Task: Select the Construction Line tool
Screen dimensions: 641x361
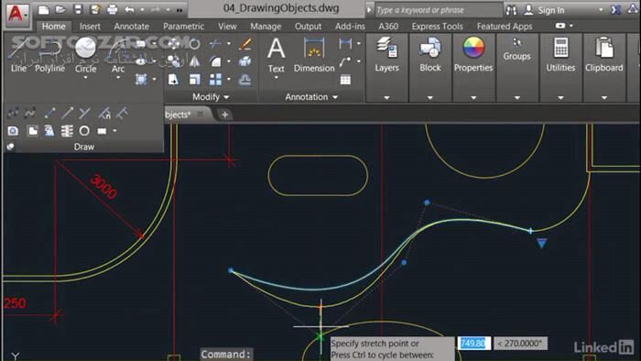Action: point(49,113)
